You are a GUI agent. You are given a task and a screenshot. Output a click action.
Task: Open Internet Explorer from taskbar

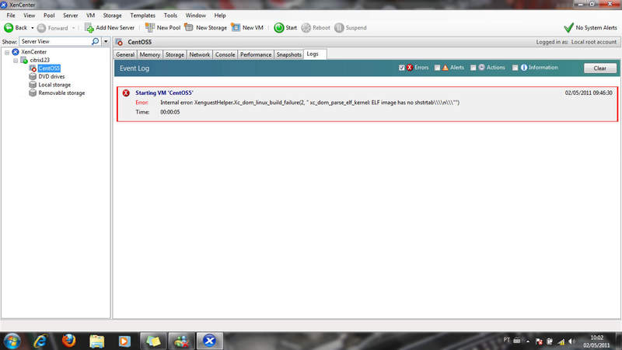pyautogui.click(x=40, y=341)
